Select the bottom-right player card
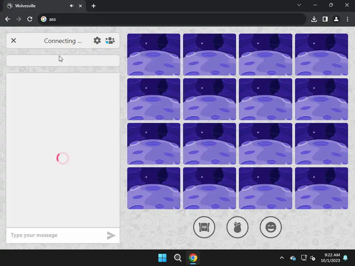This screenshot has height=266, width=355. click(x=321, y=188)
